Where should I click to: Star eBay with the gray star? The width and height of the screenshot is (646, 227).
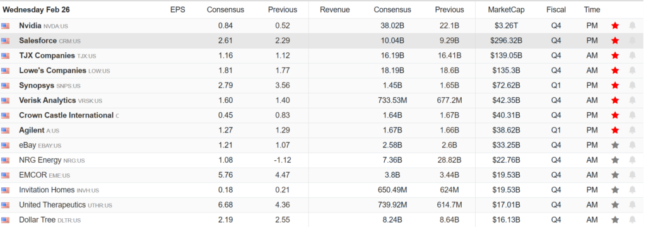[615, 145]
